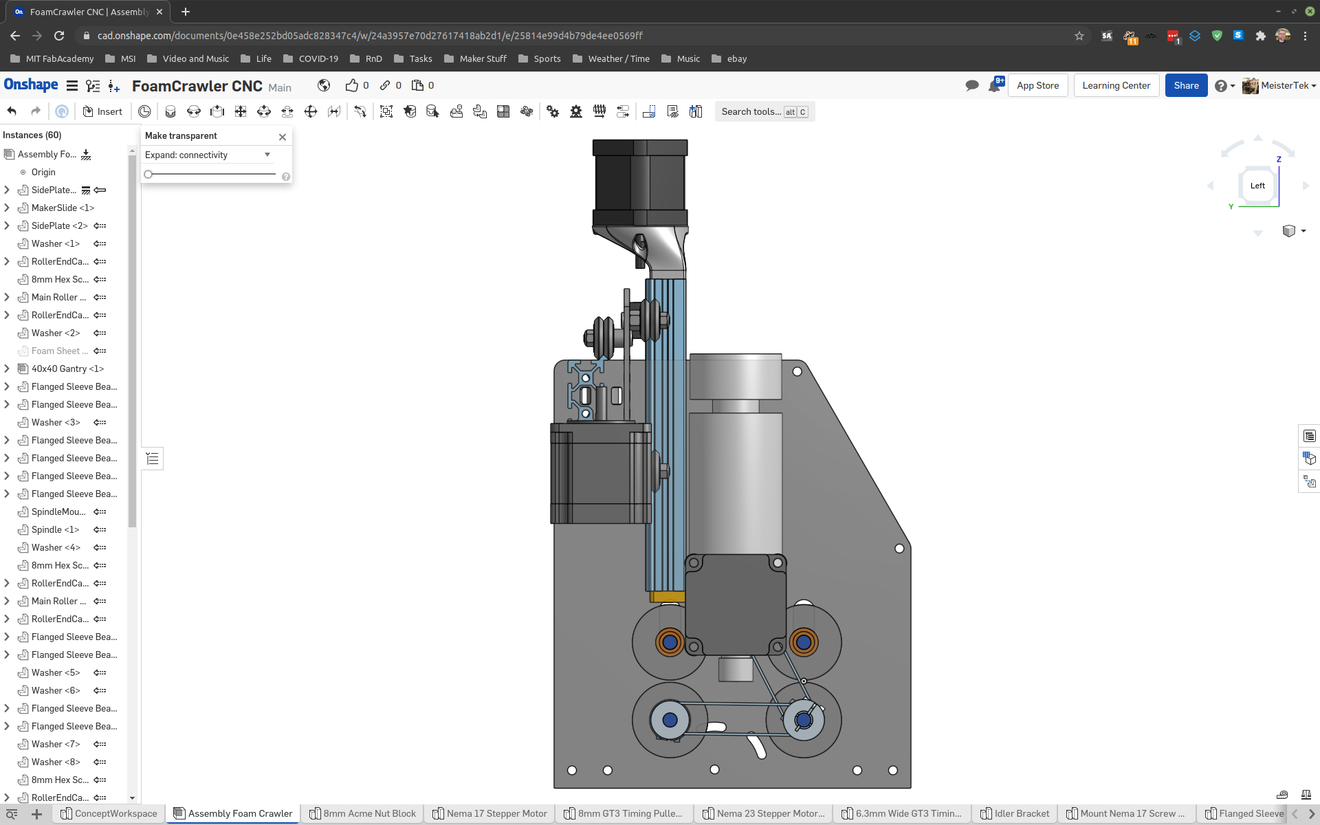Open the Help menu dropdown

(1224, 85)
